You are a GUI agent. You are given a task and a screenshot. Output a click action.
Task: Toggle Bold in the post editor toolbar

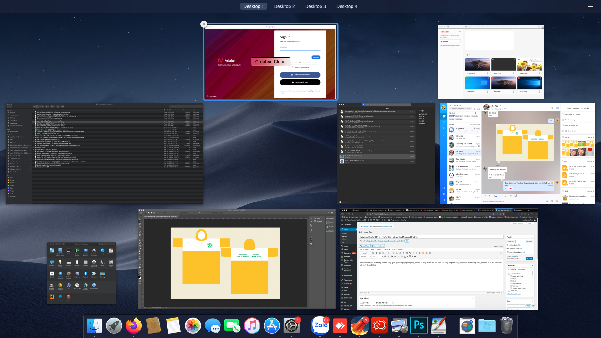pos(373,253)
